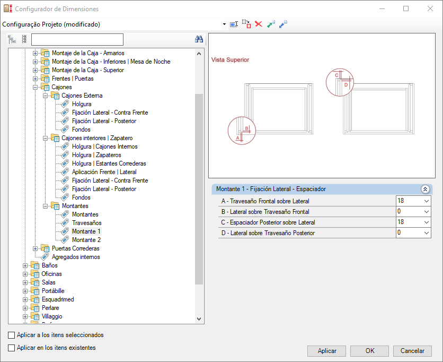Select the Travesaños tree item

(x=87, y=223)
